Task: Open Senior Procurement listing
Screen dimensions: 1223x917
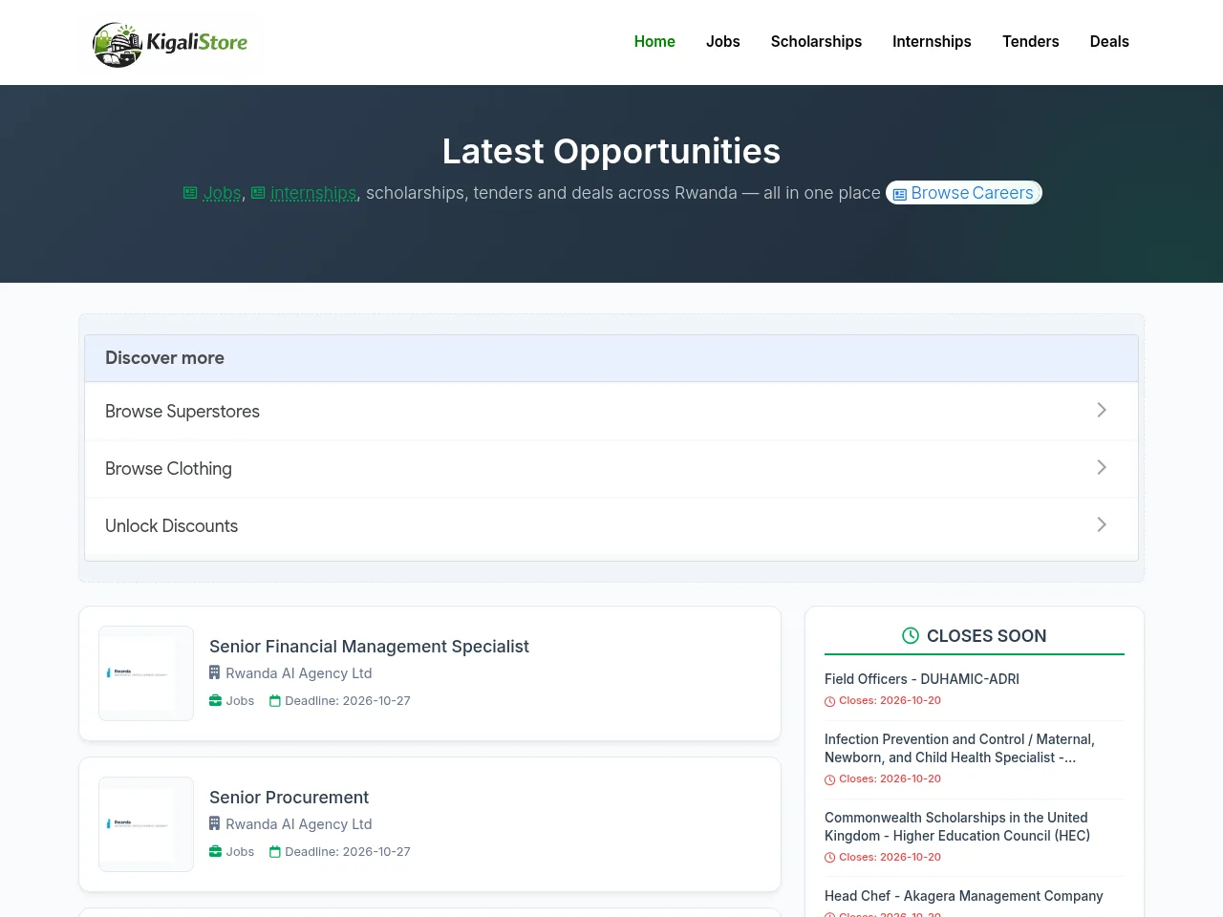Action: point(289,798)
